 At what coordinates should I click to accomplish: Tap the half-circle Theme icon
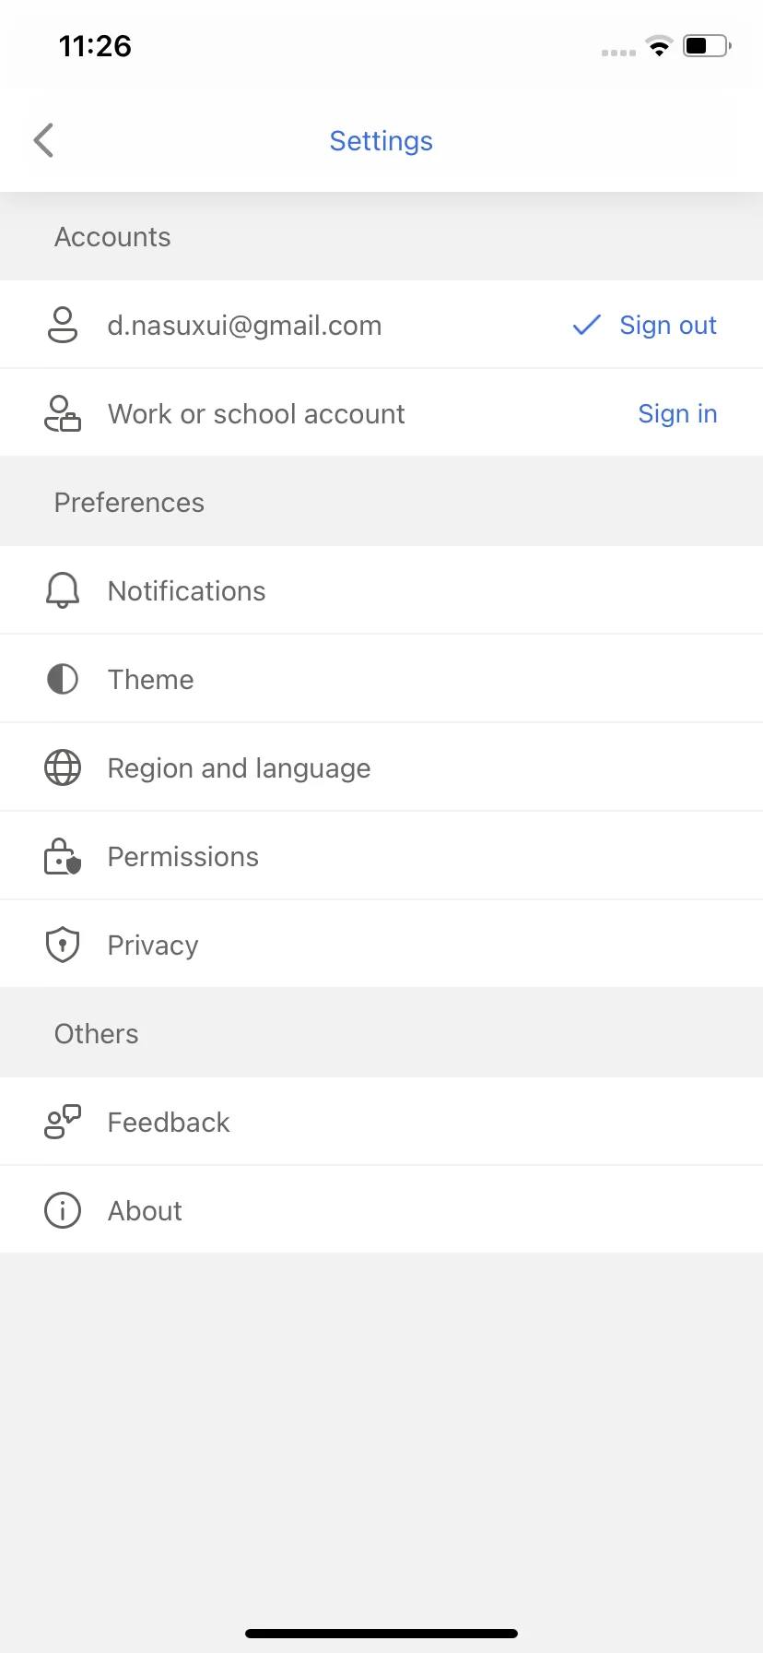pos(63,679)
